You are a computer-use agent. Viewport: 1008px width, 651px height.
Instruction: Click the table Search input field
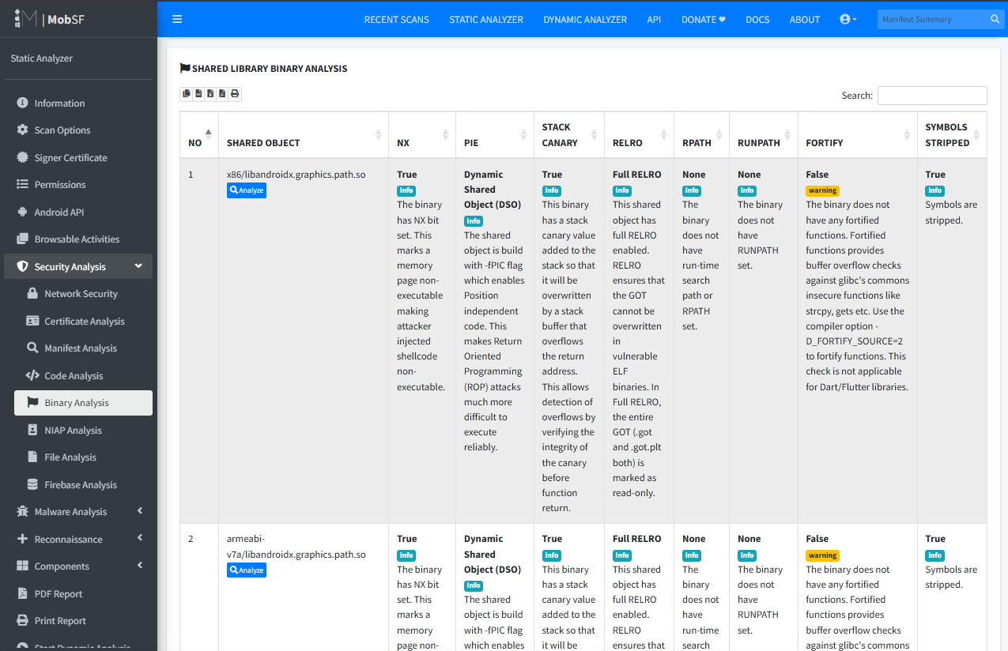click(932, 96)
